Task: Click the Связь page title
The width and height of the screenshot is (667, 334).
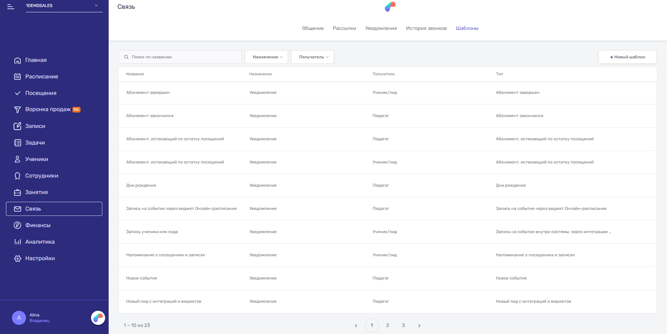Action: pyautogui.click(x=126, y=7)
